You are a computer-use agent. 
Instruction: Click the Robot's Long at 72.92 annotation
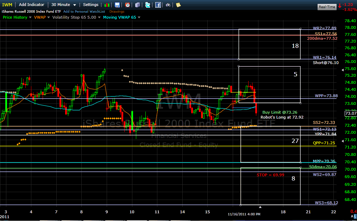tap(282, 117)
